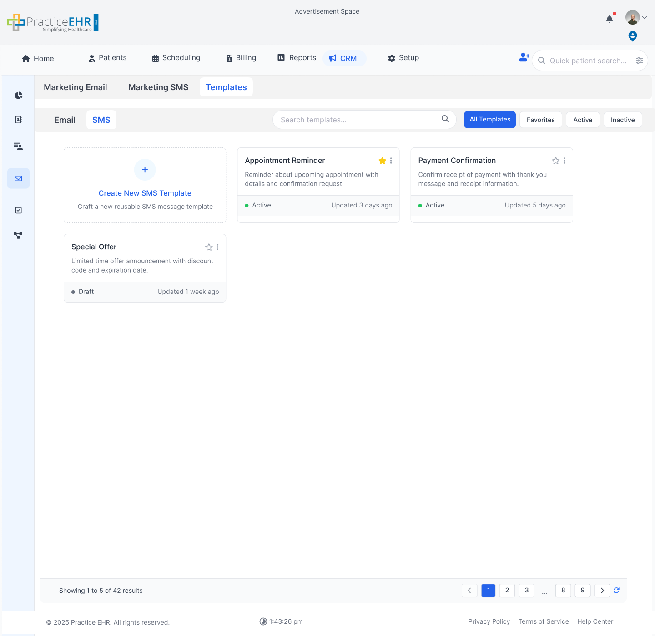
Task: Switch to the Email templates tab
Action: [65, 120]
